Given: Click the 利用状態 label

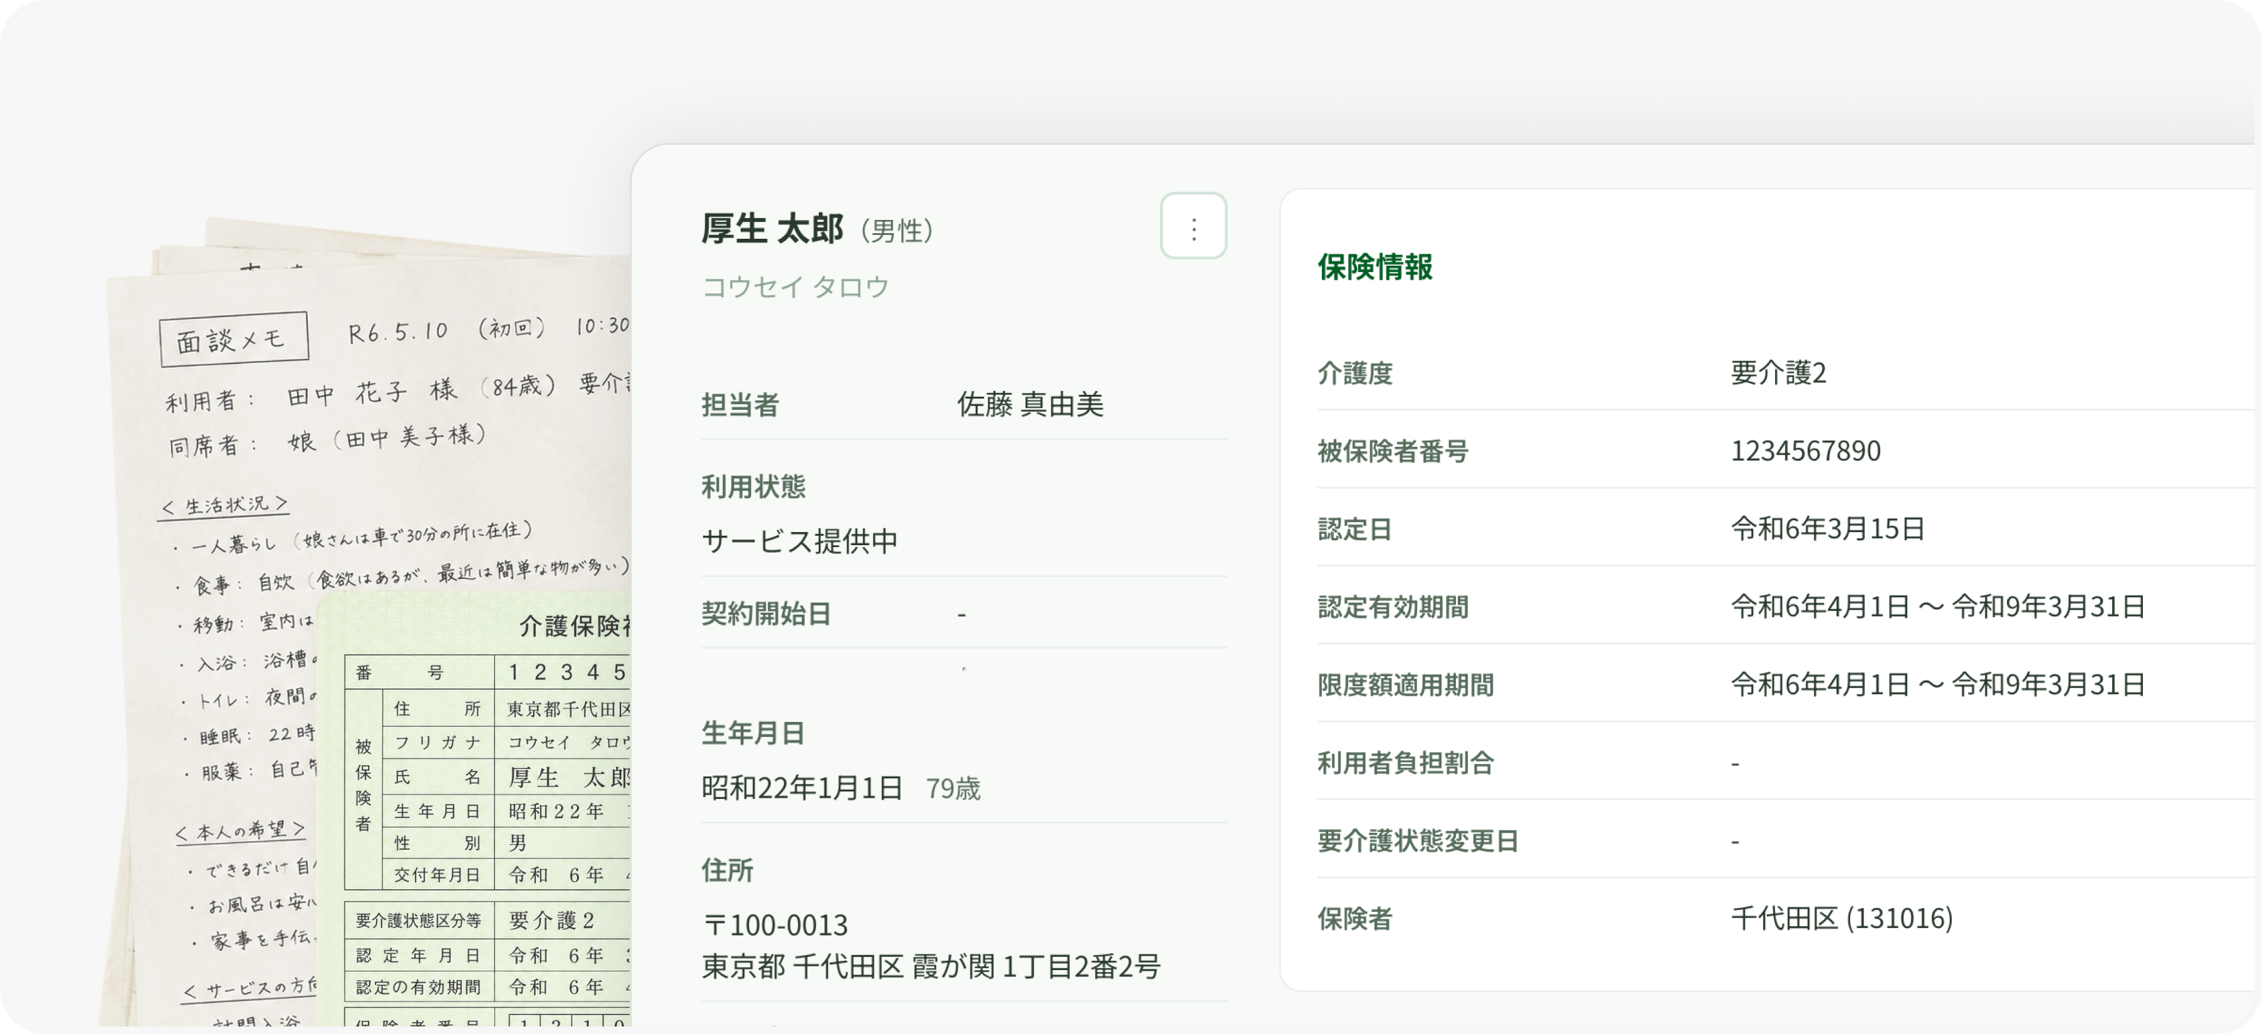Looking at the screenshot, I should pyautogui.click(x=753, y=486).
